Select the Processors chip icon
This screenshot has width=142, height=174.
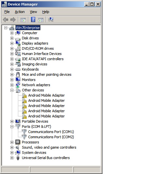(x=18, y=142)
